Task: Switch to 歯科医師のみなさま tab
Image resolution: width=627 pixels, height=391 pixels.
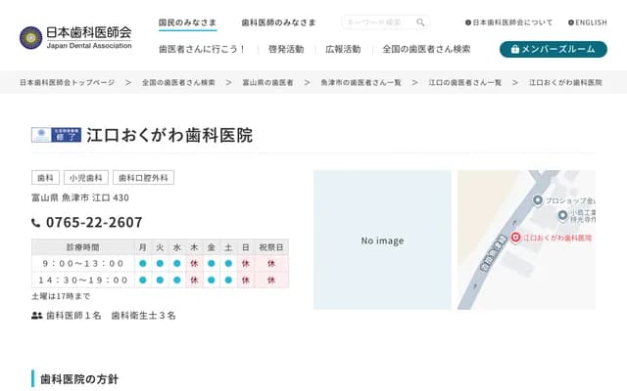Action: click(278, 22)
